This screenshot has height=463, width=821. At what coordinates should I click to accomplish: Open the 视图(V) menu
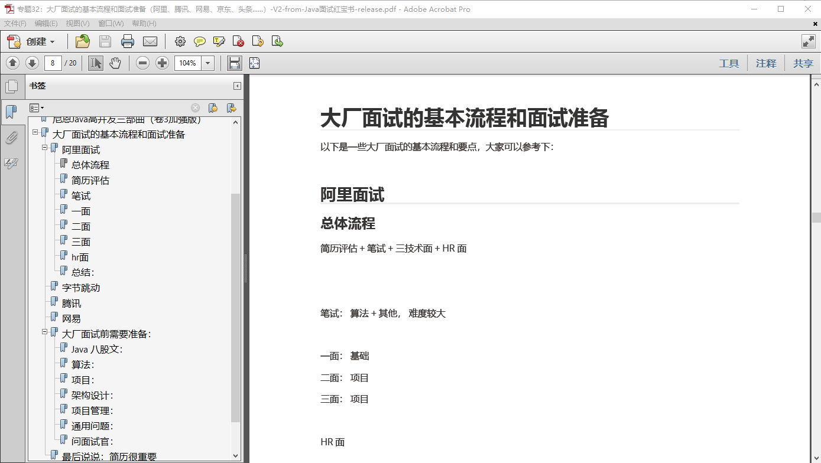pyautogui.click(x=77, y=24)
